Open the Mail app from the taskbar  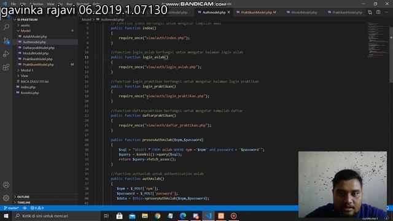coord(132,215)
